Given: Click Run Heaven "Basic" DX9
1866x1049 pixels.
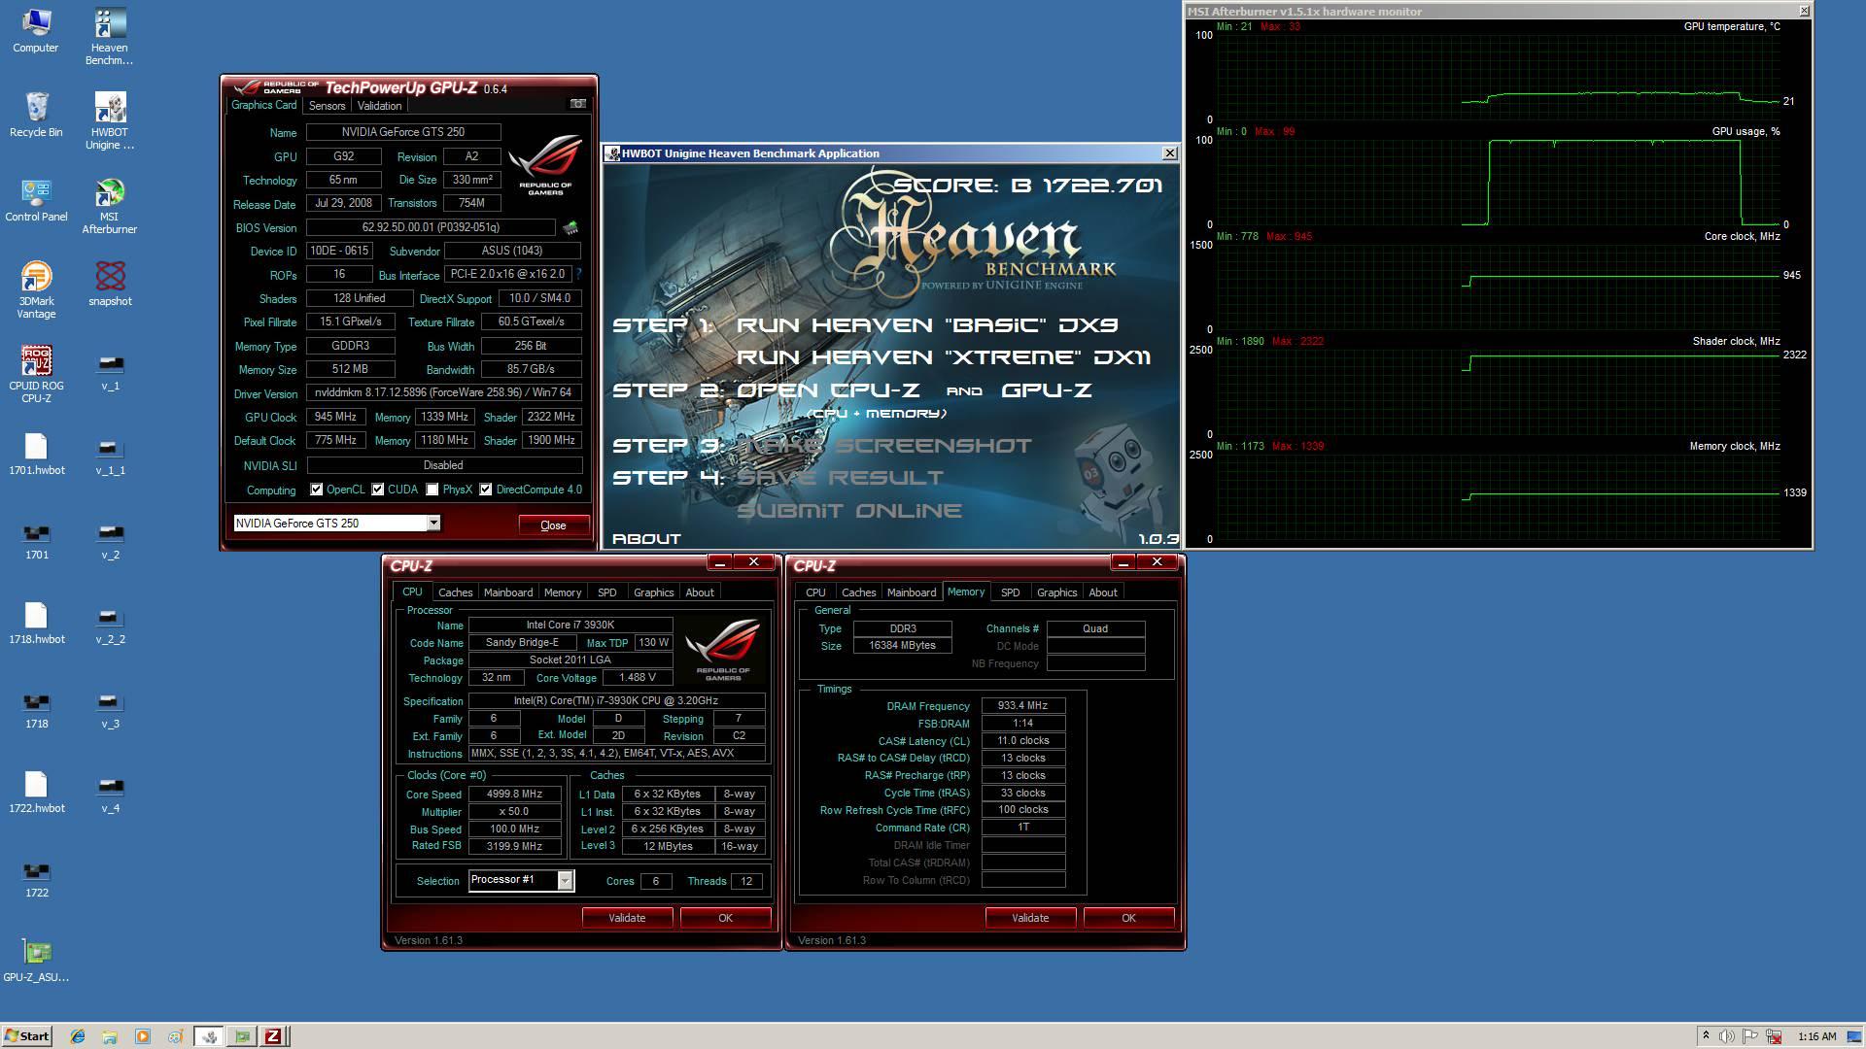Looking at the screenshot, I should point(926,324).
